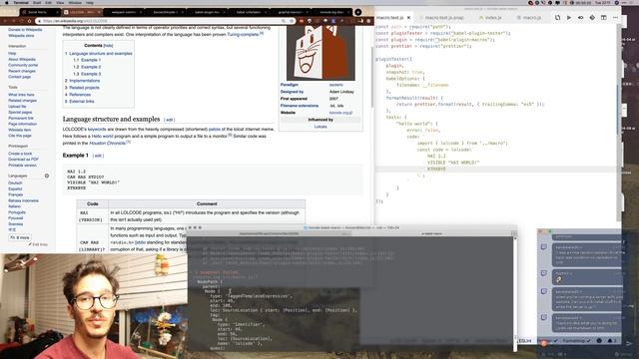This screenshot has width=639, height=359.
Task: Go to contents entry Language structure and examples
Action: [100, 53]
